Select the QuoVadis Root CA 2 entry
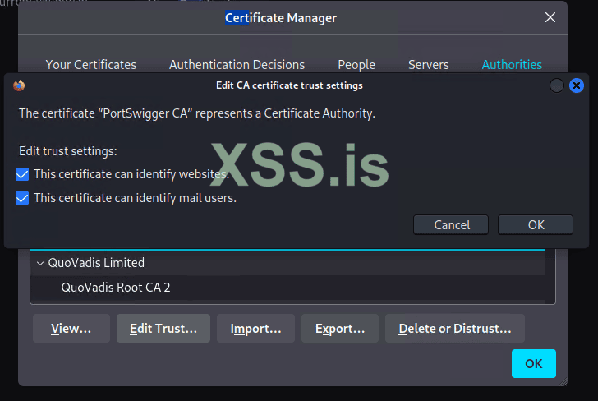The height and width of the screenshot is (401, 598). pos(116,288)
